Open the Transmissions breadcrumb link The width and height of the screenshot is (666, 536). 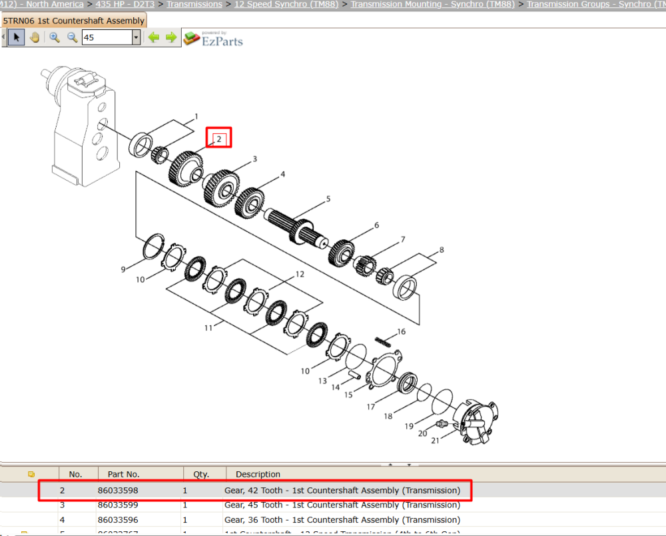(194, 4)
